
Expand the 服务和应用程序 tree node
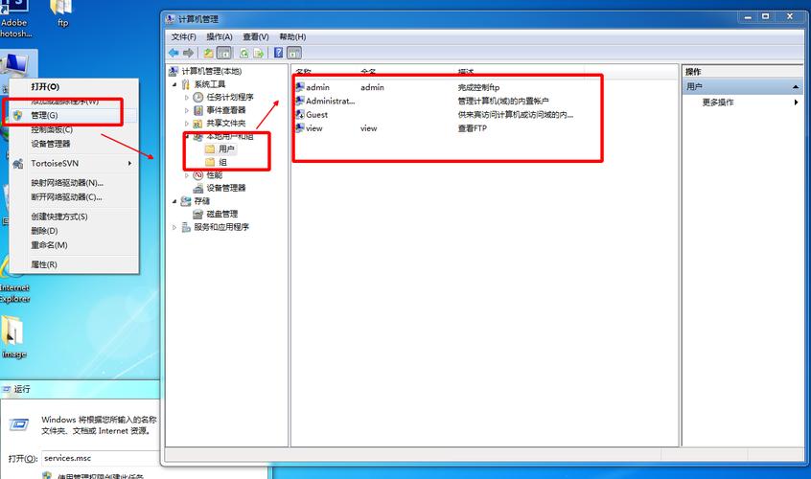click(x=174, y=227)
